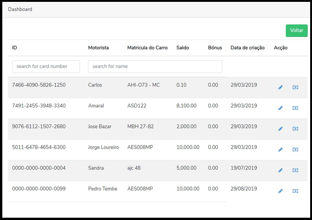Screen dimensions: 312x220
Task: Edit the Amaral driver row
Action: point(280,108)
